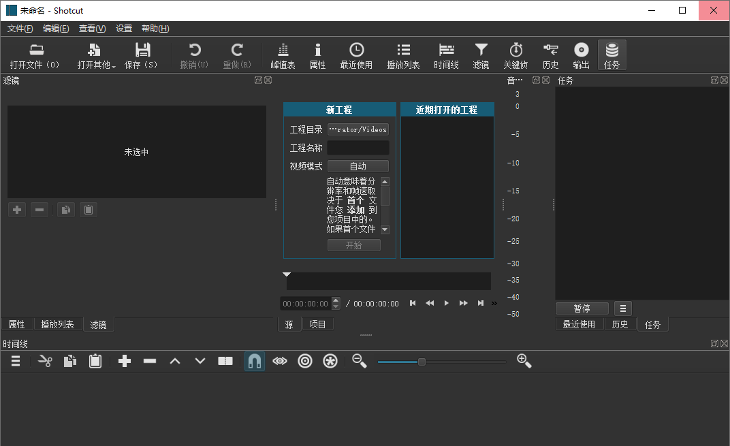Toggle scrub while dragging eye icon
This screenshot has width=730, height=446.
[280, 361]
